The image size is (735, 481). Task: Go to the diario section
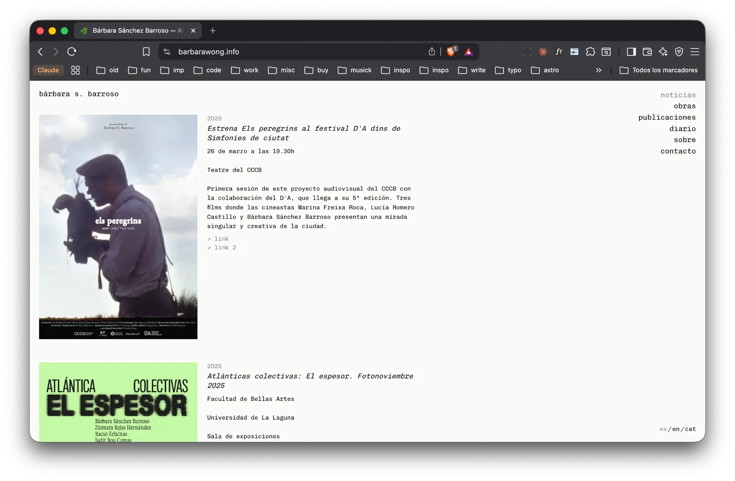click(682, 129)
